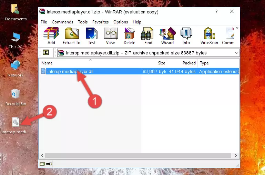Click the WinRAR title bar app icon
The width and height of the screenshot is (265, 175).
tap(42, 11)
